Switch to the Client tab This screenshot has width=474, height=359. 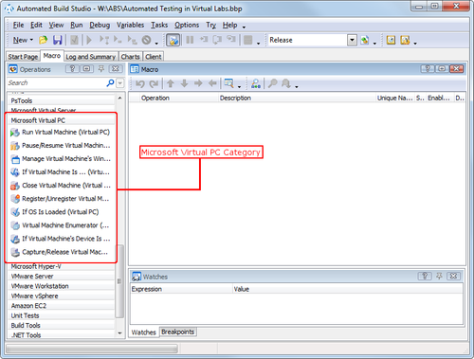pos(154,57)
